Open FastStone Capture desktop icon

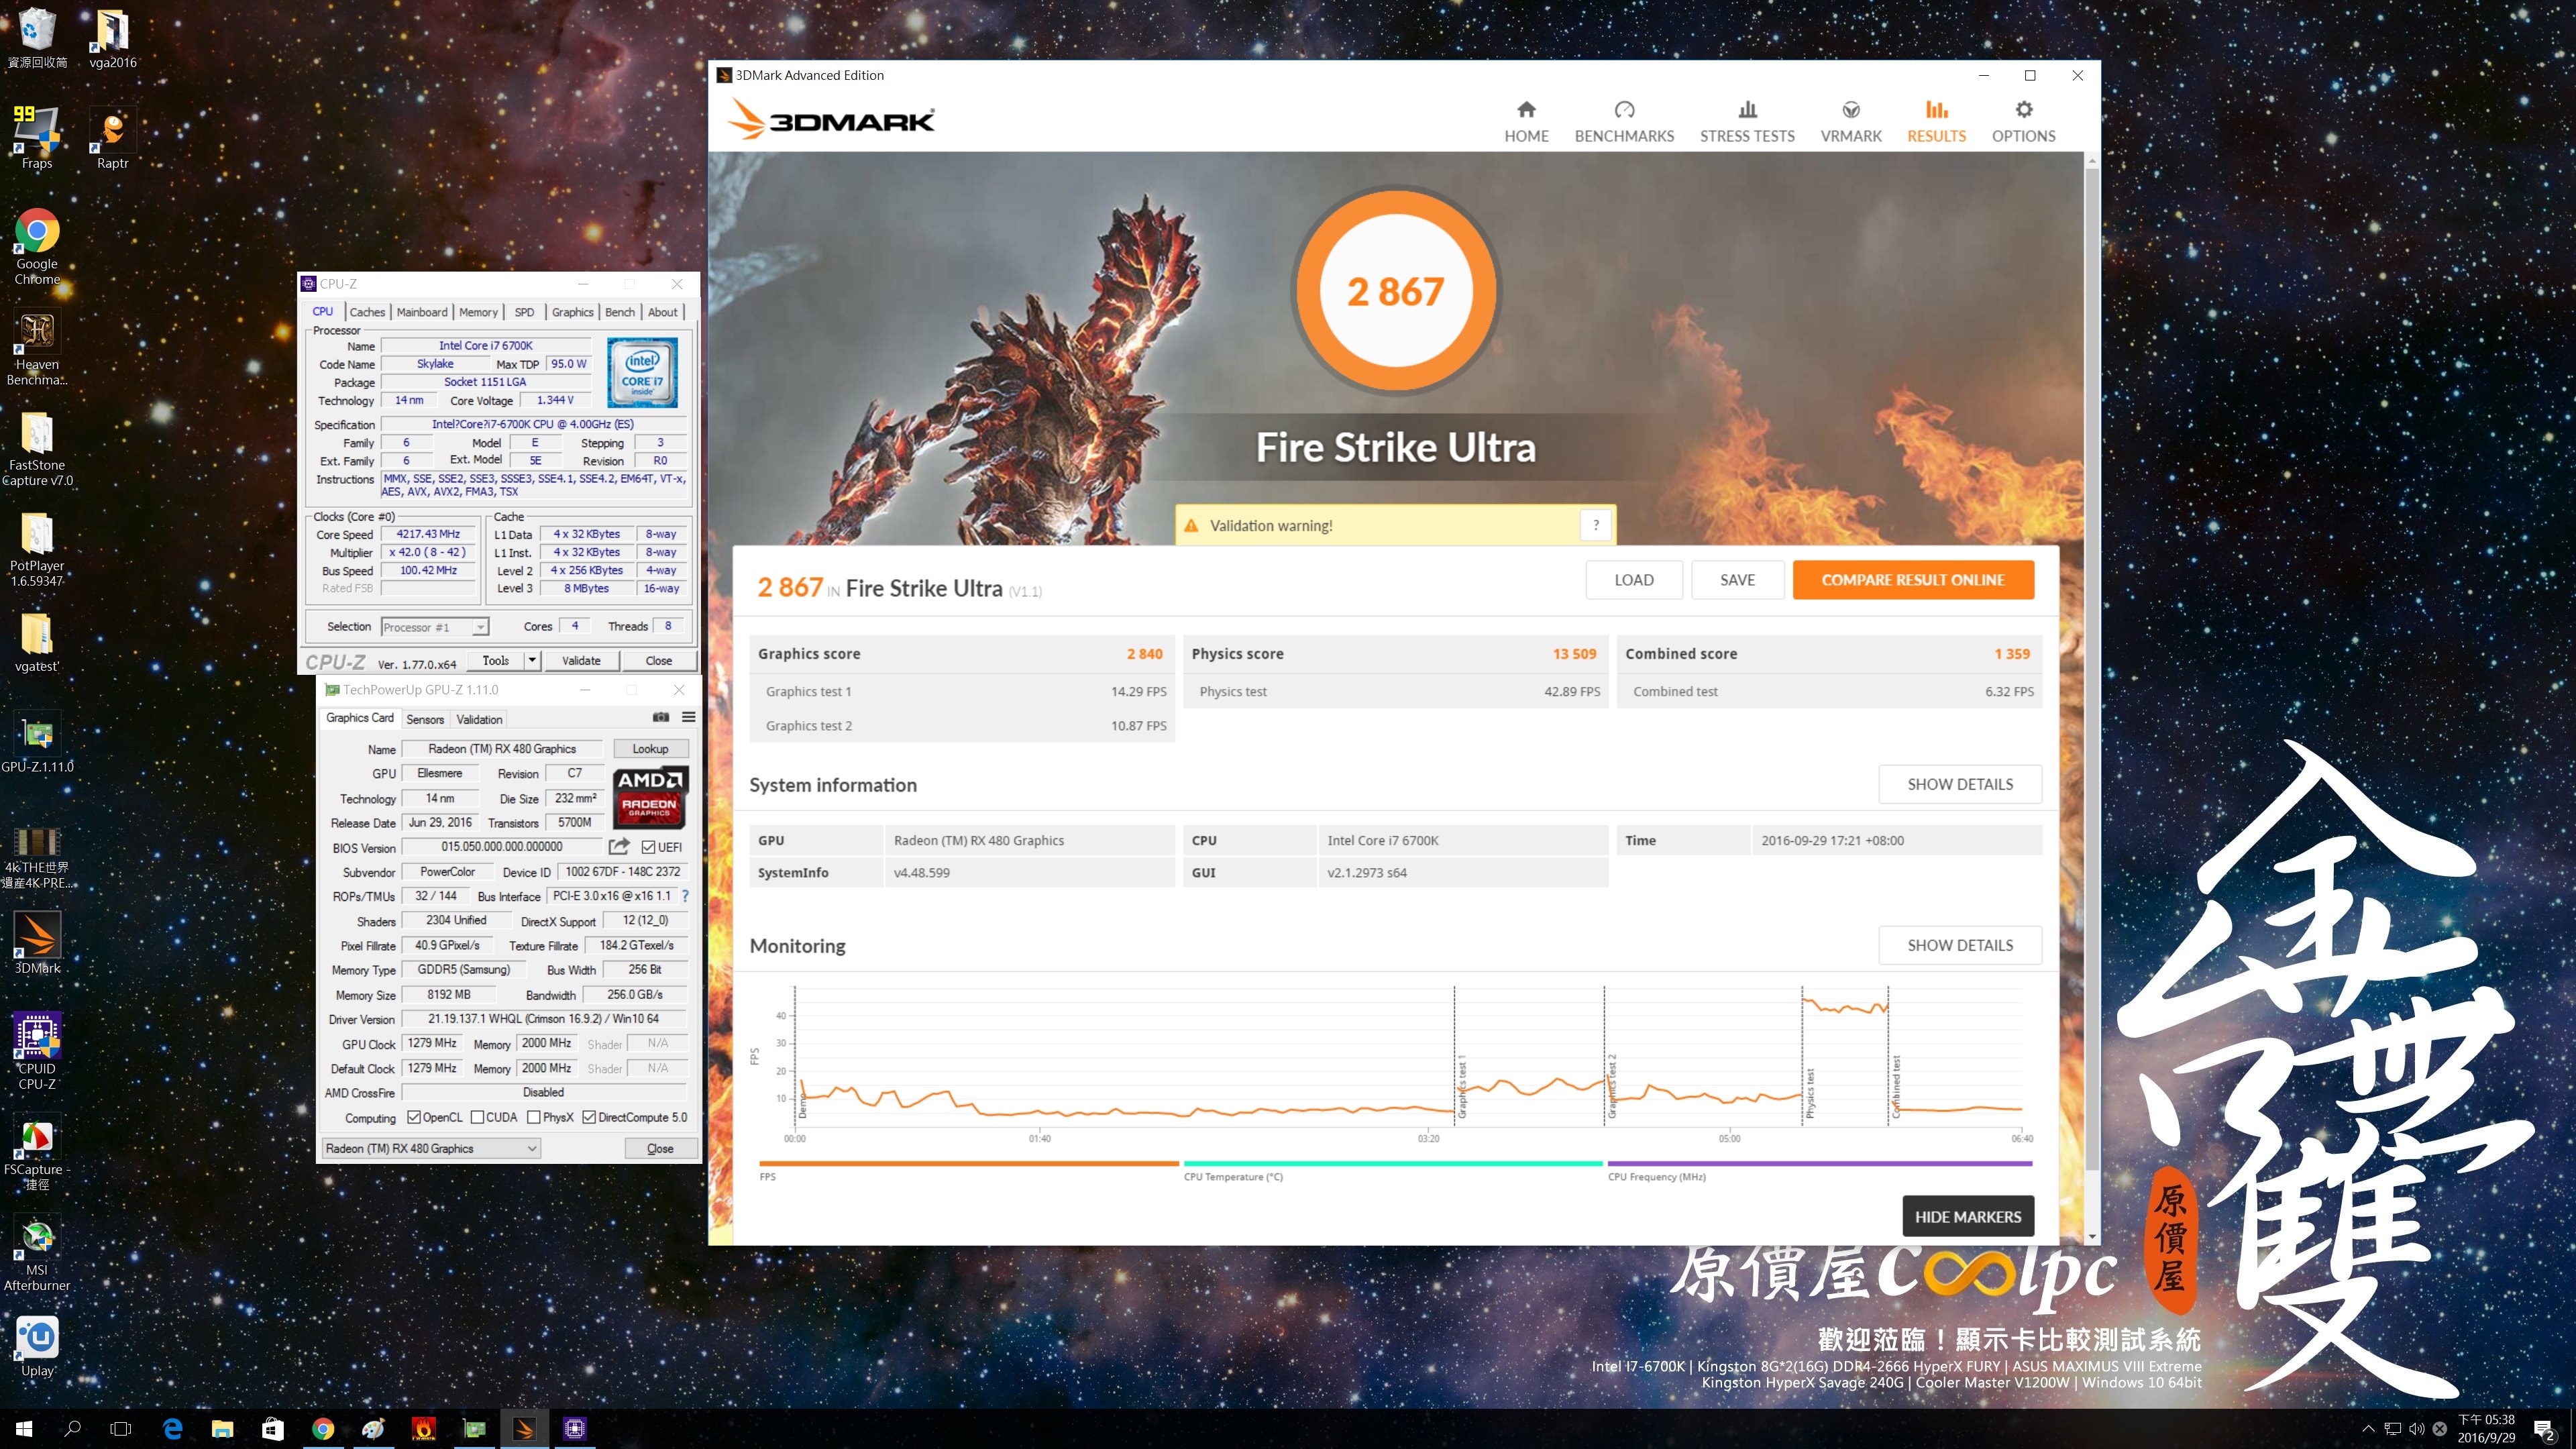37,448
